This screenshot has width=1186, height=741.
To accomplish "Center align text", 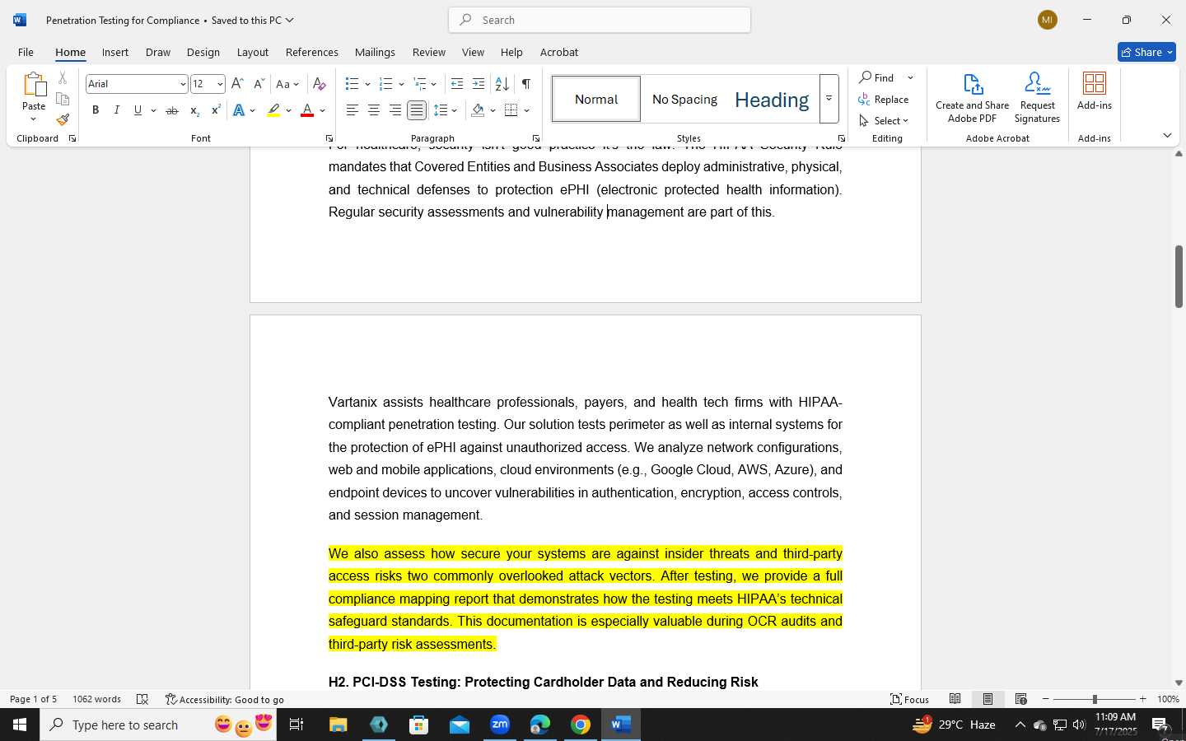I will 374,110.
